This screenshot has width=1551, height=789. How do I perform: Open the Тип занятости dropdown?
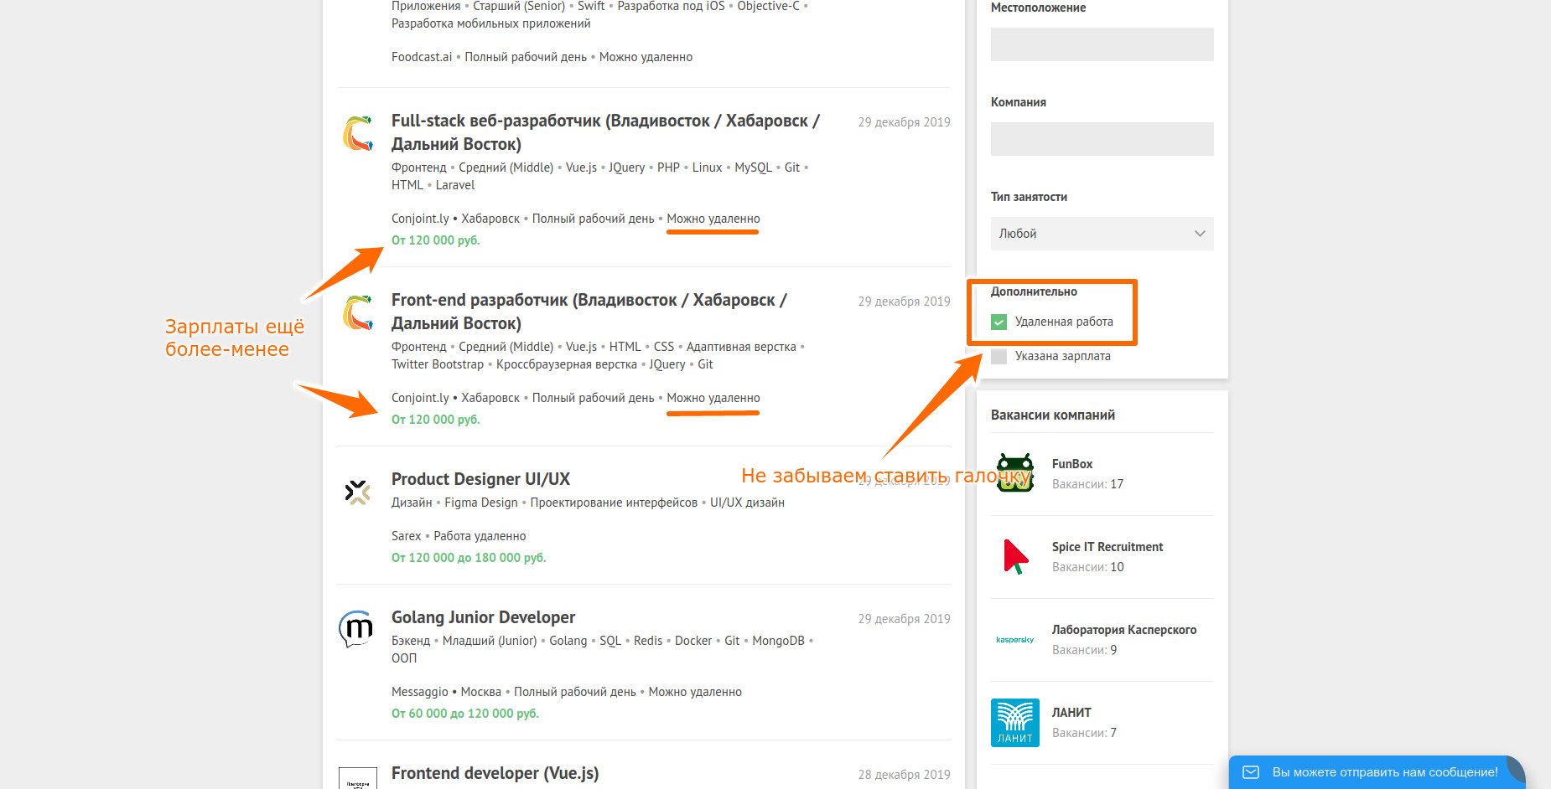(1102, 234)
